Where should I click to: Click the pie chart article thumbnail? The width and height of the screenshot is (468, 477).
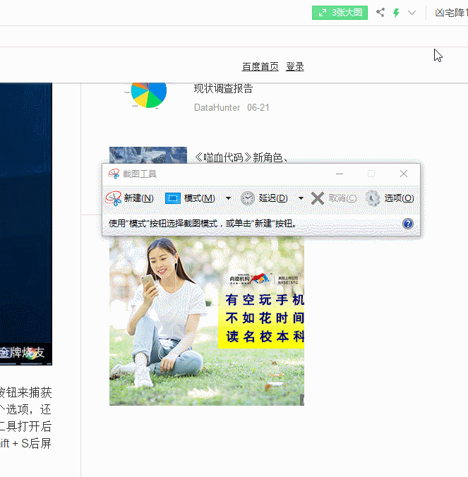(148, 93)
